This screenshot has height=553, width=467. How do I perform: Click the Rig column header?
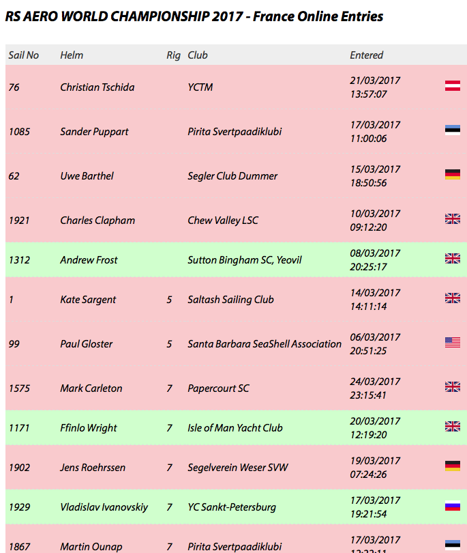pos(173,55)
